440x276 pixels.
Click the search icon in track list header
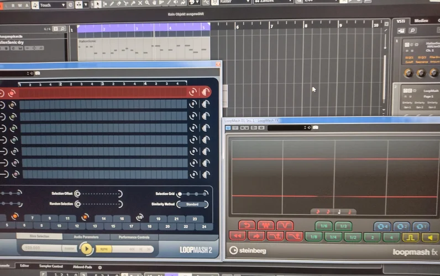pos(62,29)
